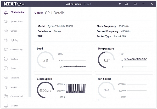Click the PC Monitoring chart icon
Viewport: 157px width, 109px height.
(x=6, y=12)
